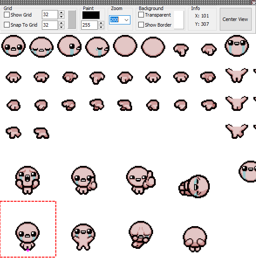Select the first side-walking body sprite in third row
The width and height of the screenshot is (256, 265).
tap(14, 105)
